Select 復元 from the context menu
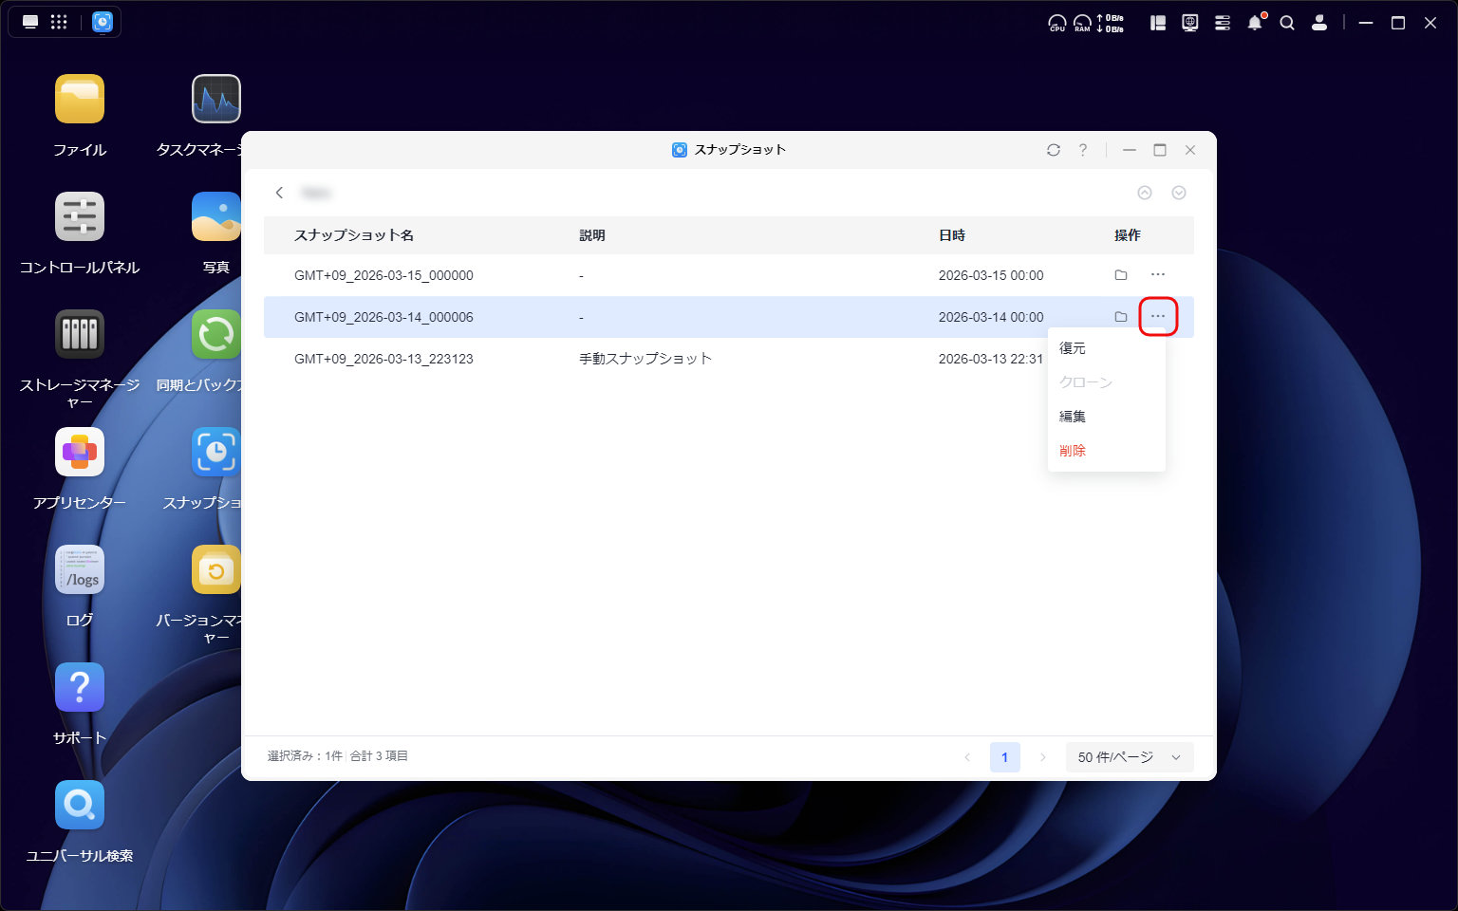Image resolution: width=1458 pixels, height=911 pixels. coord(1073,348)
